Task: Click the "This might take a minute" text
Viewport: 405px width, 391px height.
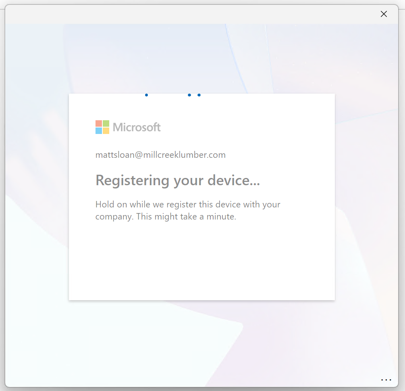Action: (186, 217)
